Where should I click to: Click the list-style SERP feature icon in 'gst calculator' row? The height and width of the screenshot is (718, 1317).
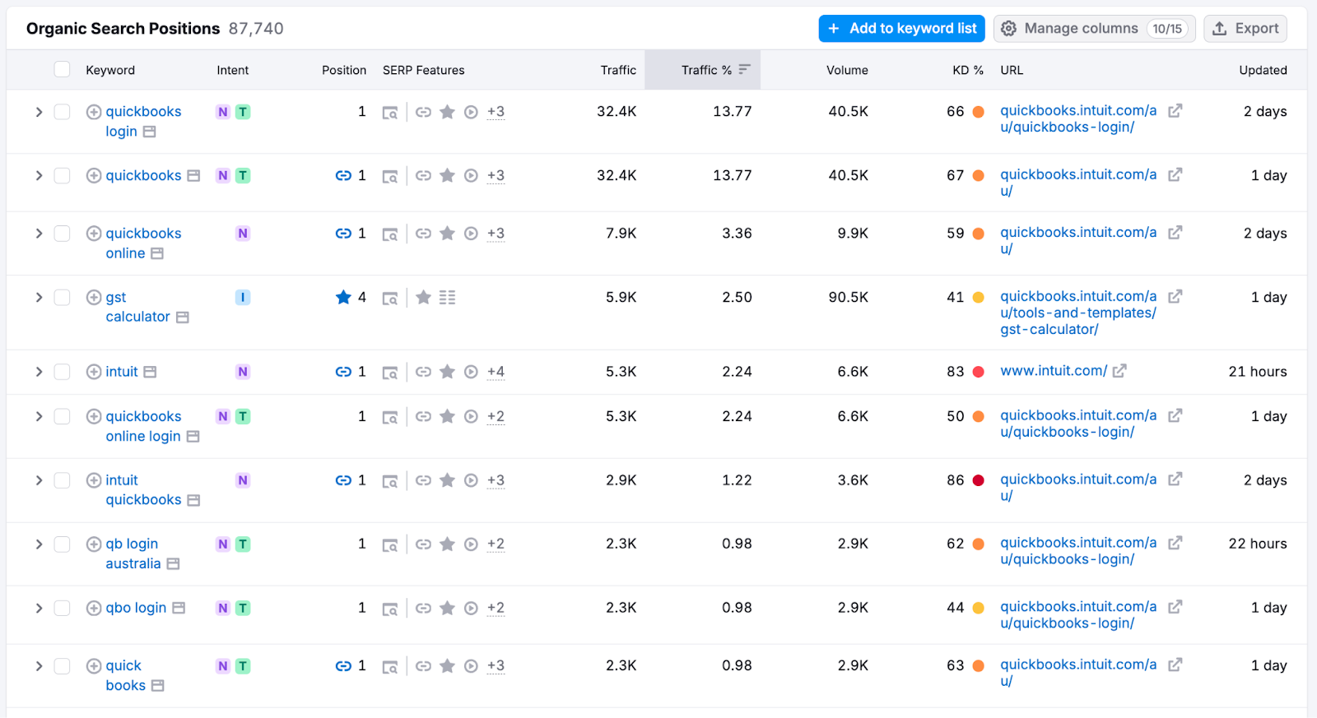click(x=447, y=298)
